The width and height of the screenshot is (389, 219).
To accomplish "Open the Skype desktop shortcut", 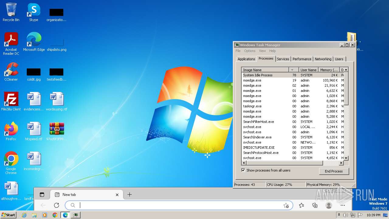I will tap(34, 12).
